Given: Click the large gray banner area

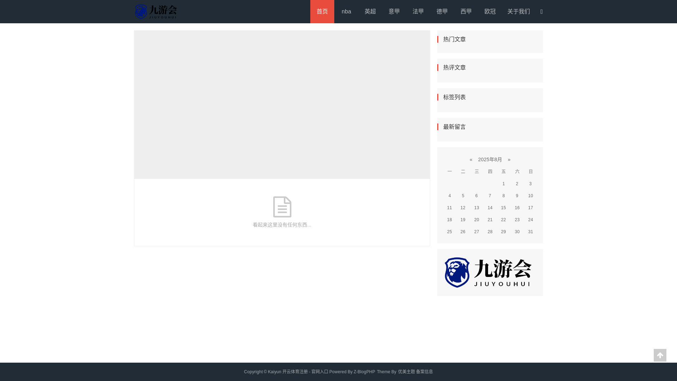Looking at the screenshot, I should coord(282,104).
